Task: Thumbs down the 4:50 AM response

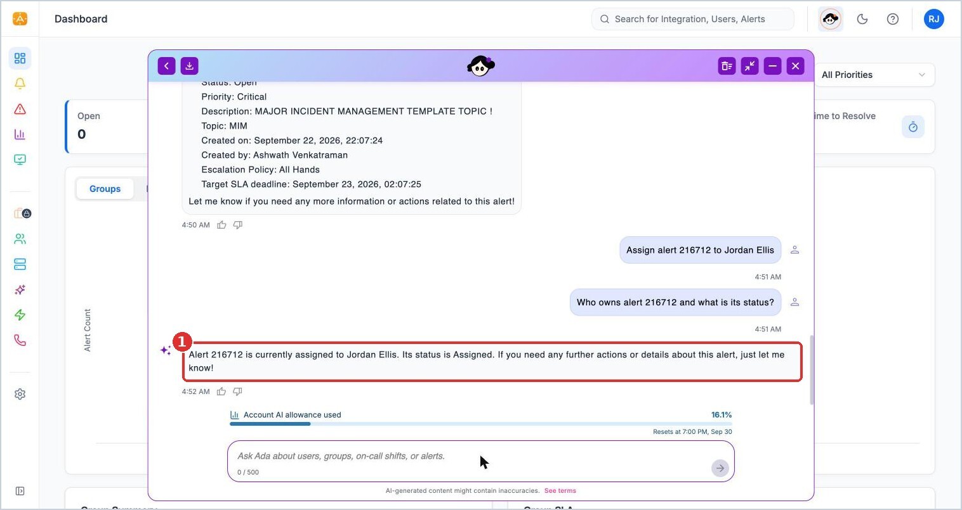Action: tap(238, 225)
